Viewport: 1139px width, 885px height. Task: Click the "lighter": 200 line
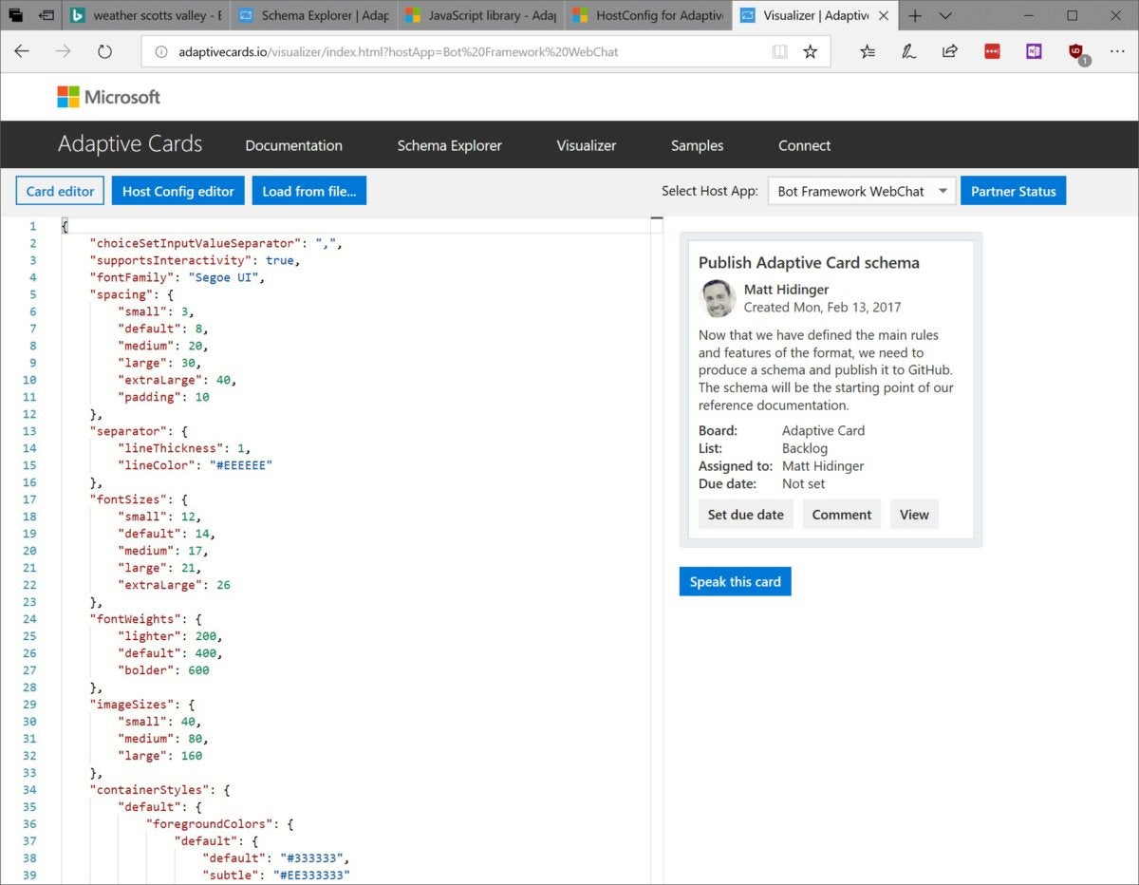coord(170,636)
